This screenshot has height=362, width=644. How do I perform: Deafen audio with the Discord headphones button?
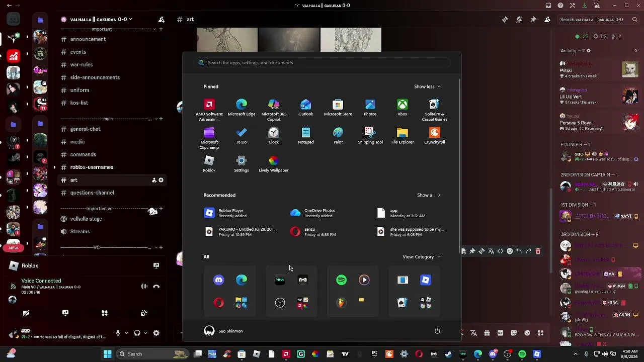pyautogui.click(x=137, y=333)
